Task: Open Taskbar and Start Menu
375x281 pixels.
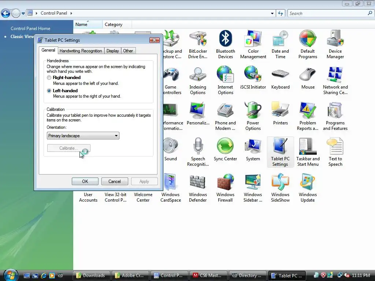Action: pyautogui.click(x=308, y=152)
